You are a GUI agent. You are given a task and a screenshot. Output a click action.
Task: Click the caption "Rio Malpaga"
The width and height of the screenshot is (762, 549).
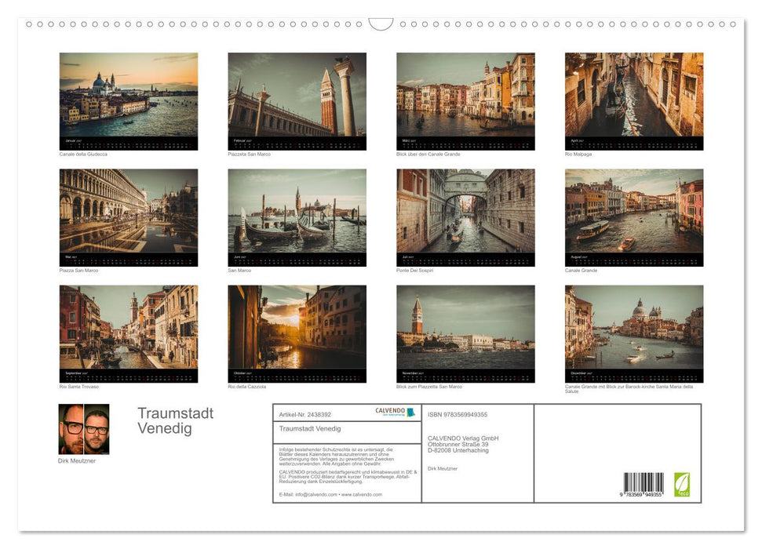(578, 154)
